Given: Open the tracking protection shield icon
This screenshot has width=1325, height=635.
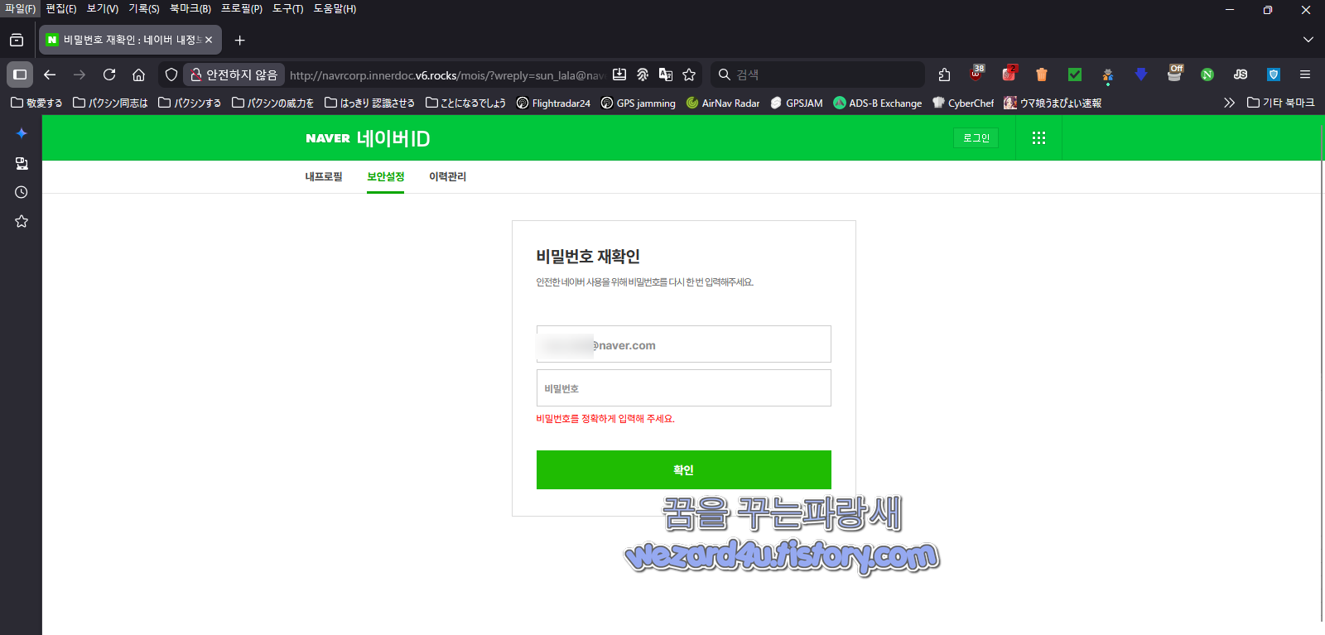Looking at the screenshot, I should 171,75.
